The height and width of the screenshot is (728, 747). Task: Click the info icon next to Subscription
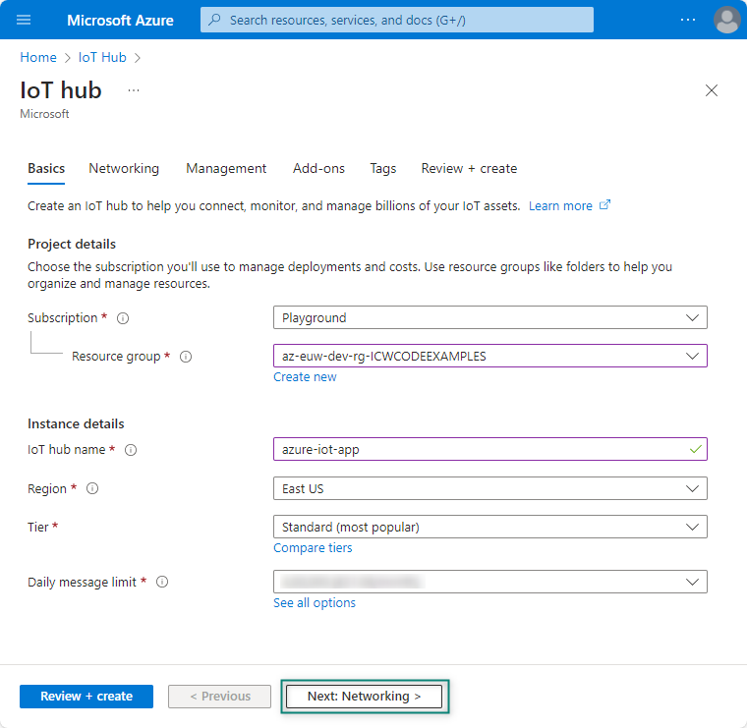[x=123, y=318]
